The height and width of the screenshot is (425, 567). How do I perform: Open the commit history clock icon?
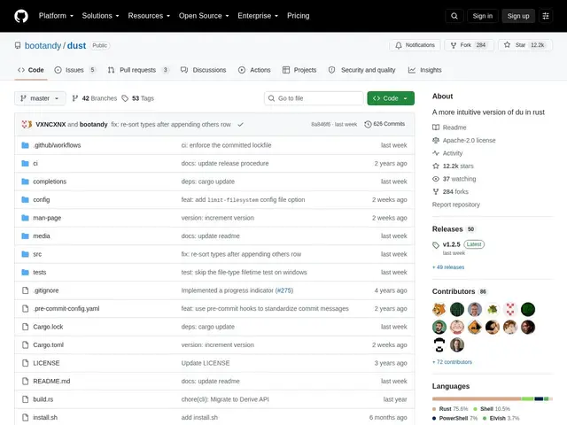pyautogui.click(x=368, y=124)
